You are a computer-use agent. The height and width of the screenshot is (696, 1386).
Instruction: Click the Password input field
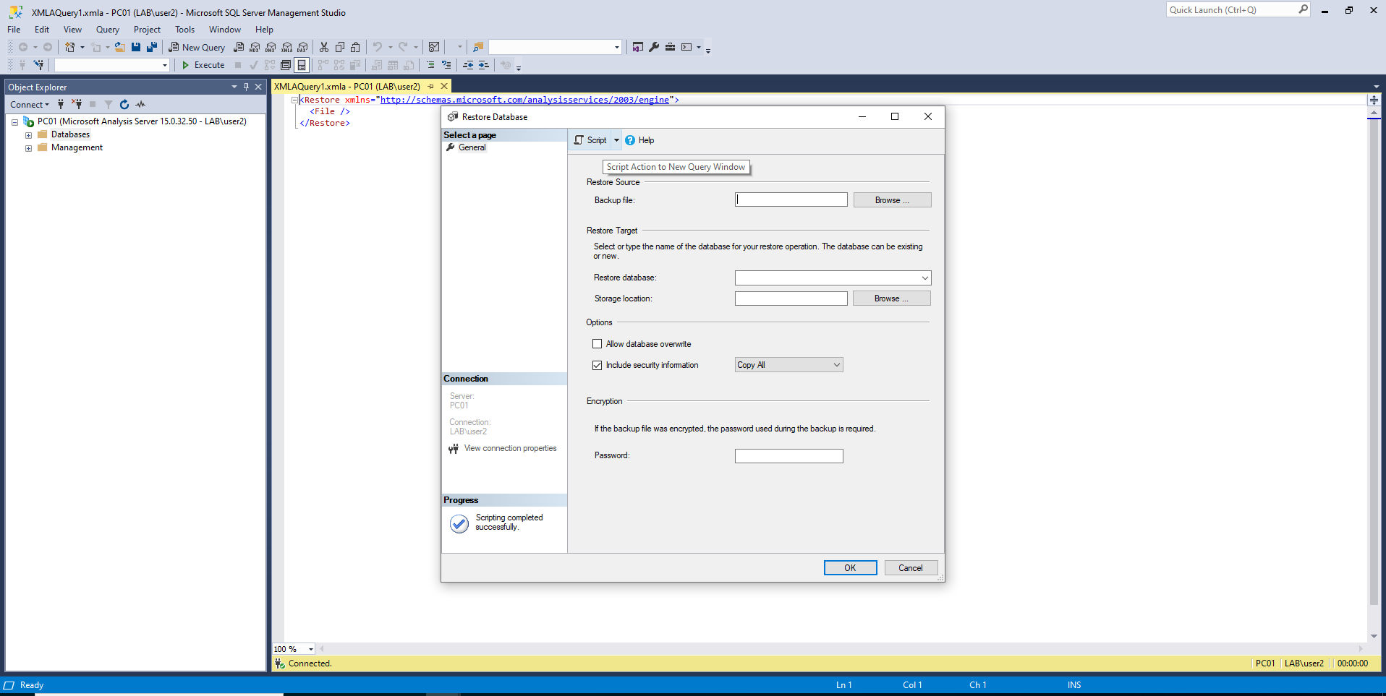788,456
